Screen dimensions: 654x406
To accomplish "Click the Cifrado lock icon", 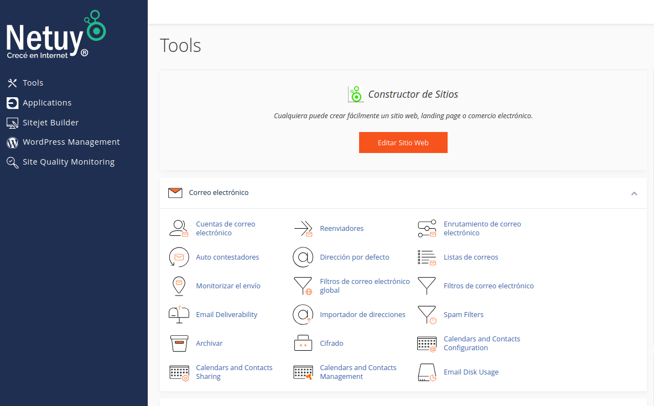I will pyautogui.click(x=303, y=344).
